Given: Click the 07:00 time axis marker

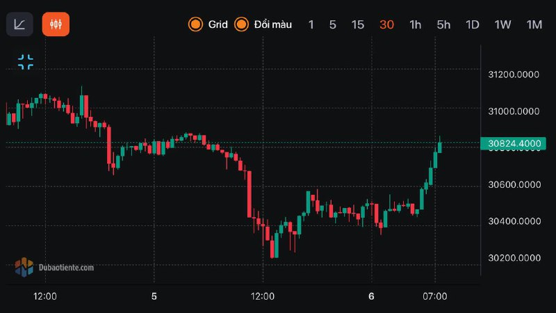Looking at the screenshot, I should 435,296.
